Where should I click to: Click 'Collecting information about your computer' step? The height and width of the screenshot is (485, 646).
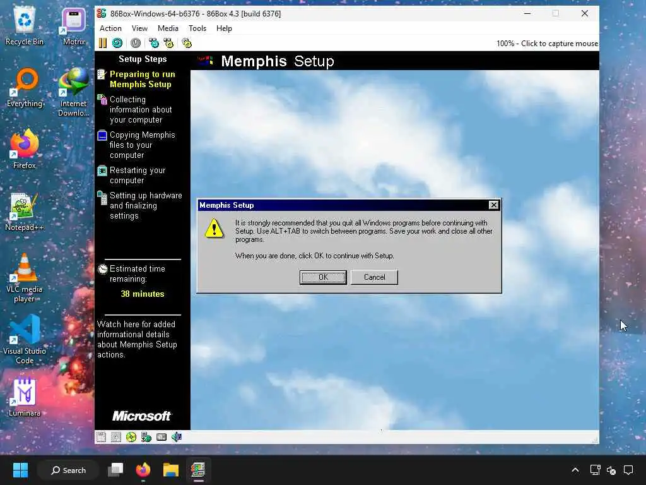pos(141,110)
